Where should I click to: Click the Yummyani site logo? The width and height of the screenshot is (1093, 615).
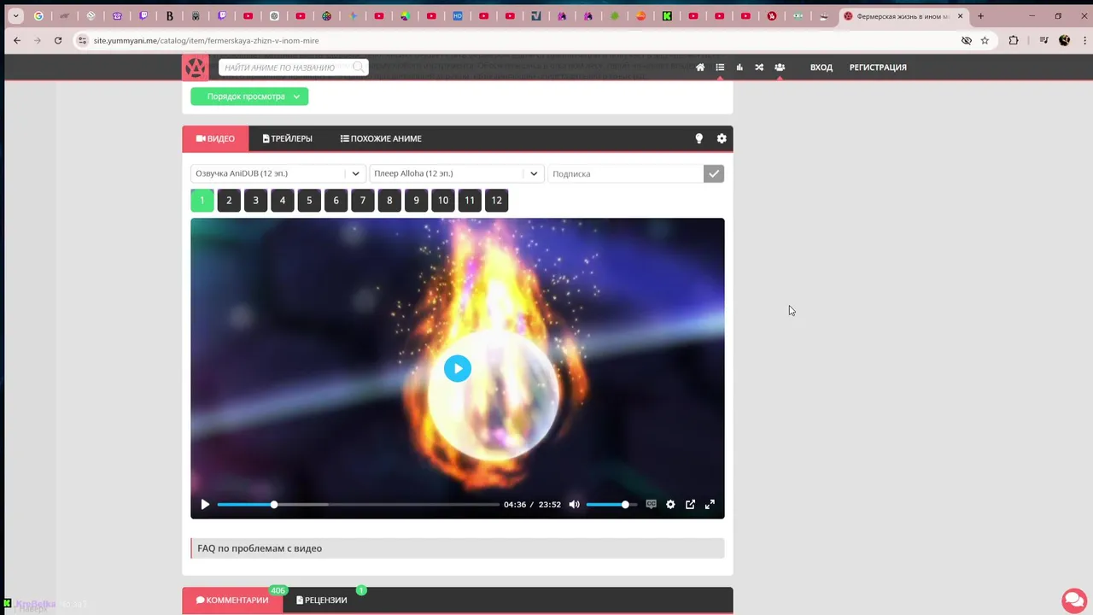click(x=196, y=67)
